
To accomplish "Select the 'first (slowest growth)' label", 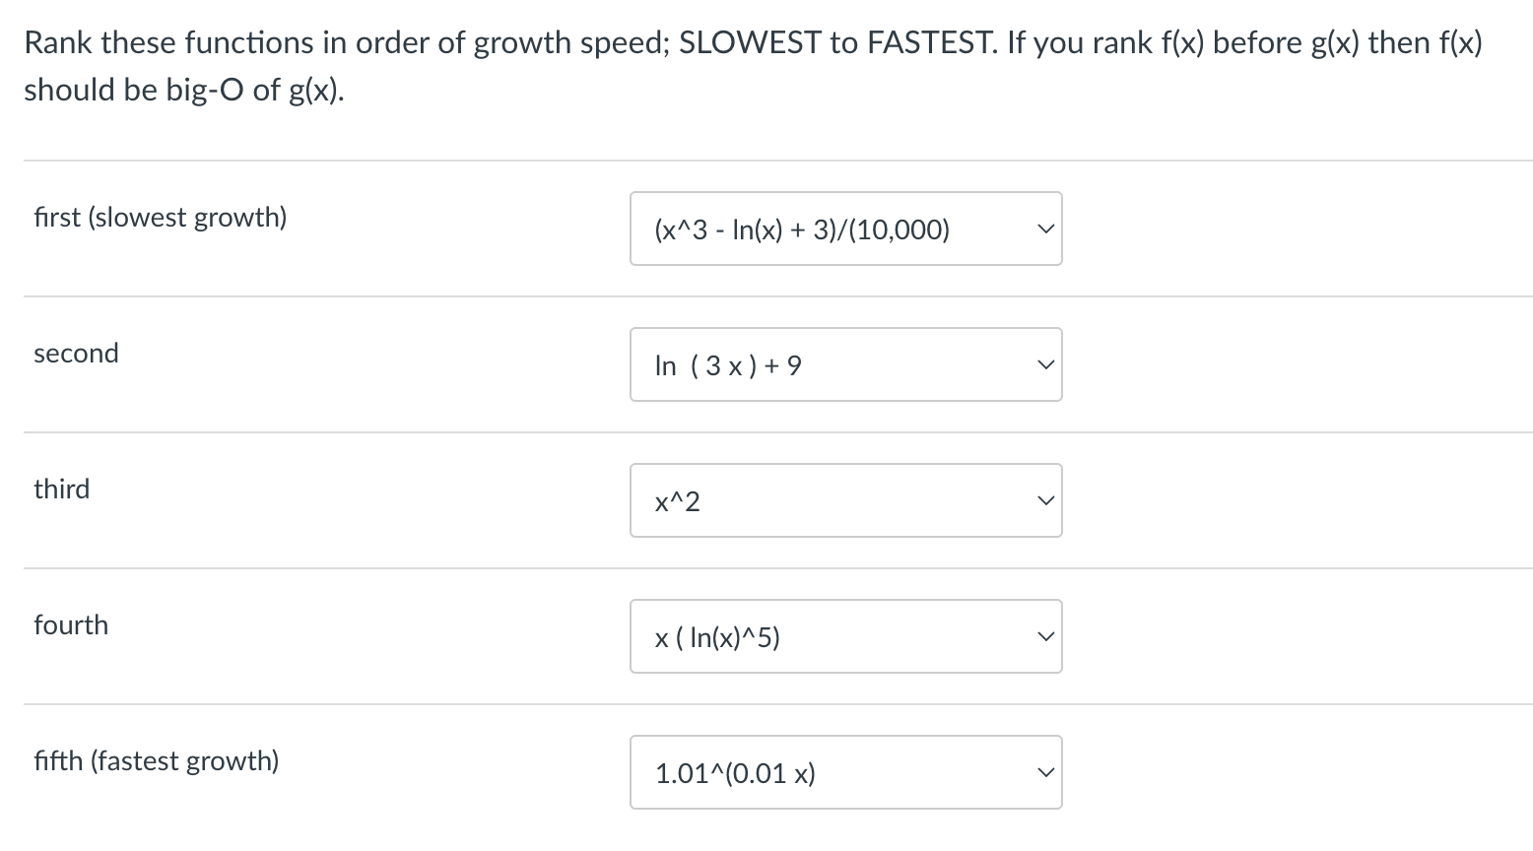I will coord(160,218).
